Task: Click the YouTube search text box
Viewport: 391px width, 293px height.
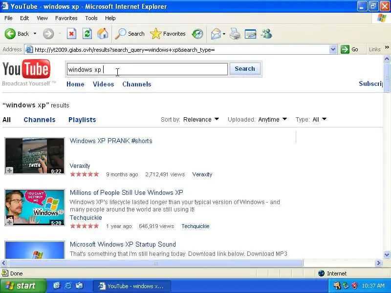Action: [x=147, y=69]
